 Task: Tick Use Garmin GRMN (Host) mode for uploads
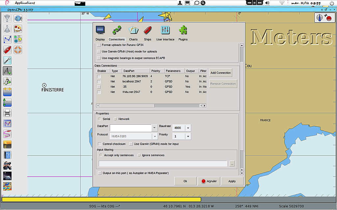click(x=99, y=52)
